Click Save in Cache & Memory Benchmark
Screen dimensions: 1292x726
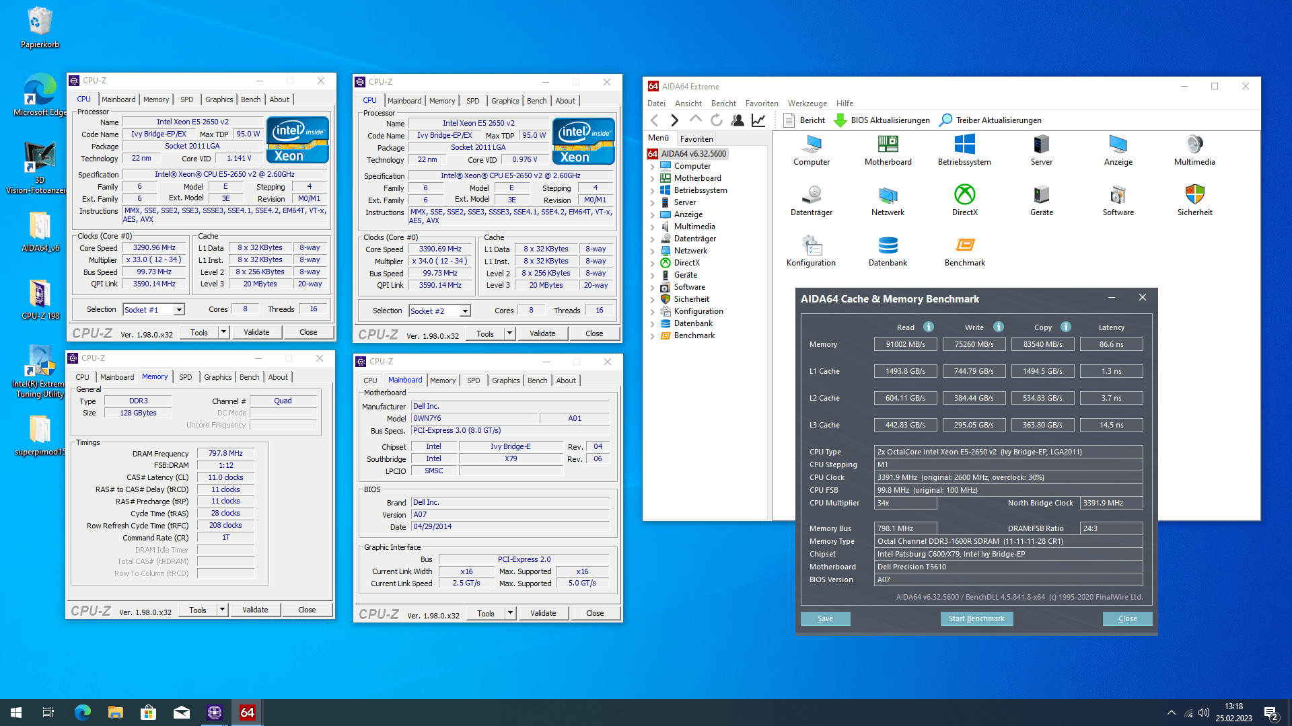click(825, 618)
